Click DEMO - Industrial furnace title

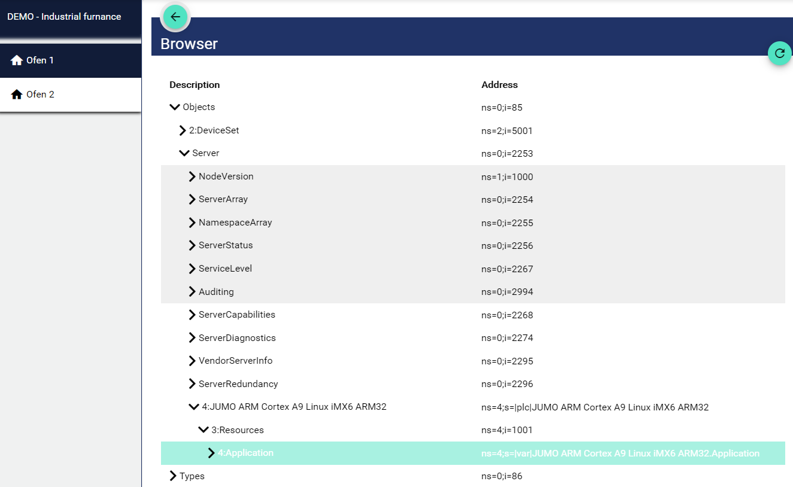pyautogui.click(x=64, y=17)
